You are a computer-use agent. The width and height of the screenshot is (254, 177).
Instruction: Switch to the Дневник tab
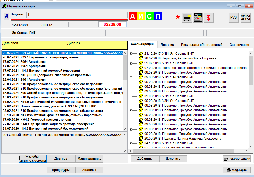[167, 45]
